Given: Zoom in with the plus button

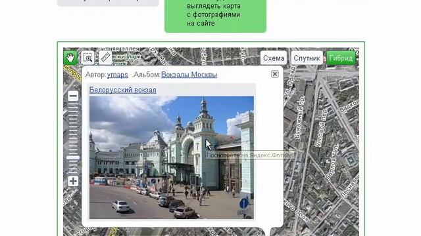Looking at the screenshot, I should click(73, 181).
